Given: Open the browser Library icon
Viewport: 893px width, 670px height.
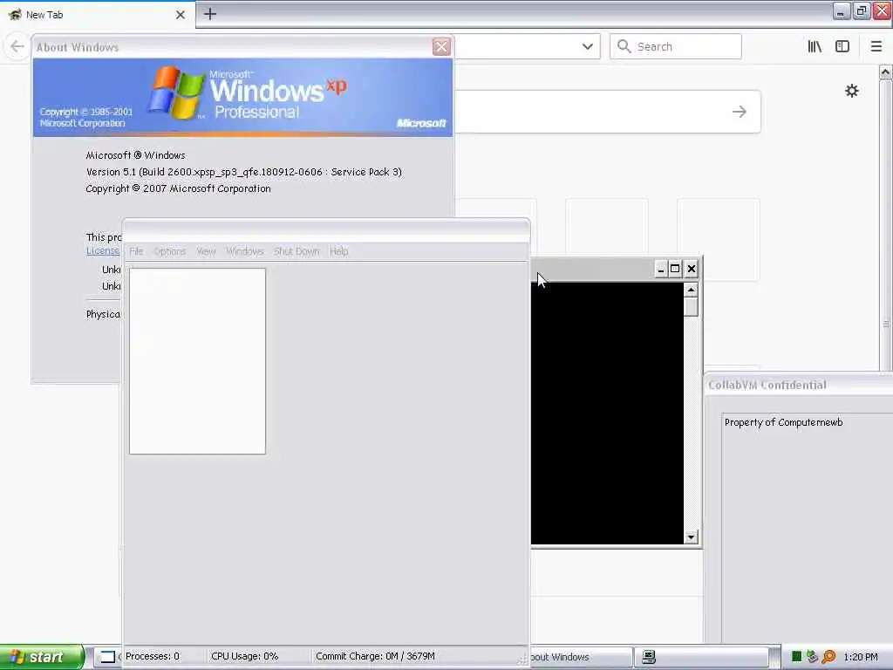Looking at the screenshot, I should coord(815,47).
